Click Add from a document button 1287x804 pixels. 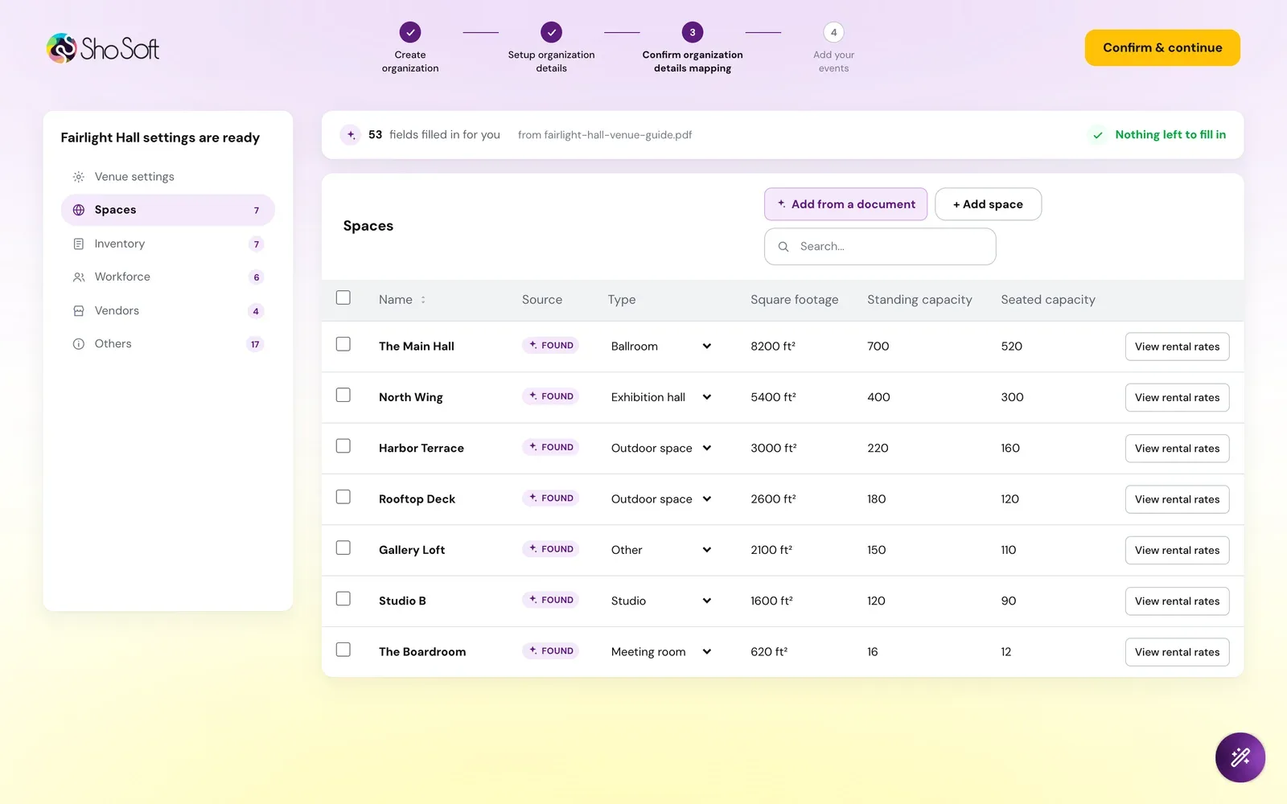pyautogui.click(x=845, y=204)
